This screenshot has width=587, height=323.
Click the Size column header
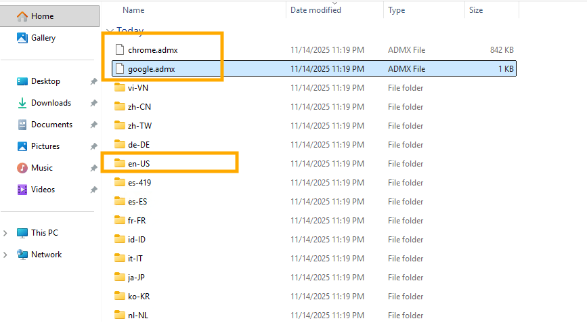pyautogui.click(x=476, y=10)
